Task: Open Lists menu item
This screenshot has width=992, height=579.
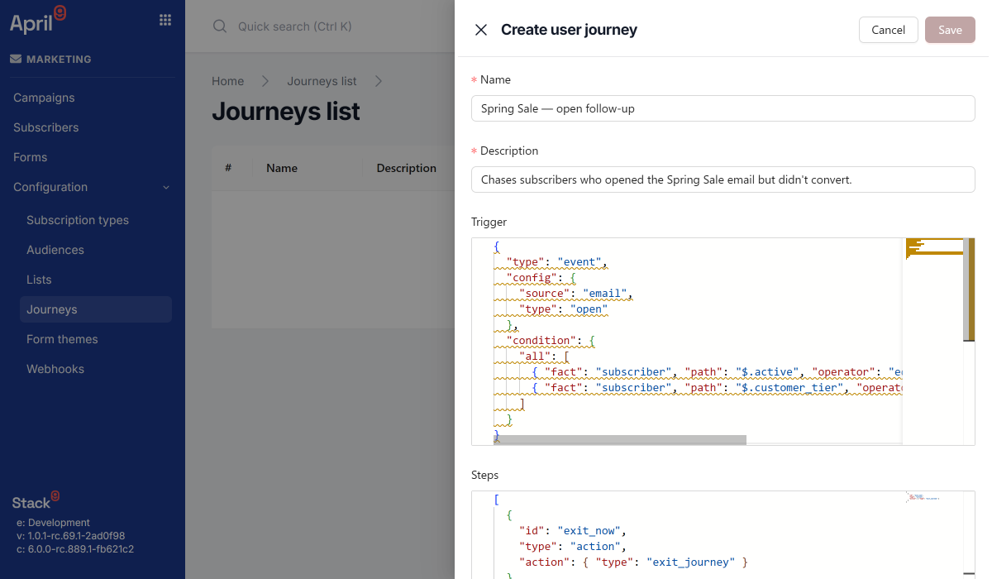Action: 39,280
